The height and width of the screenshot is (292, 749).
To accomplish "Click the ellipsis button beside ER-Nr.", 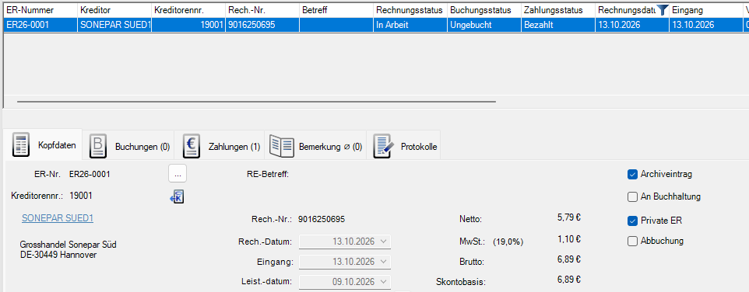I will coord(178,174).
